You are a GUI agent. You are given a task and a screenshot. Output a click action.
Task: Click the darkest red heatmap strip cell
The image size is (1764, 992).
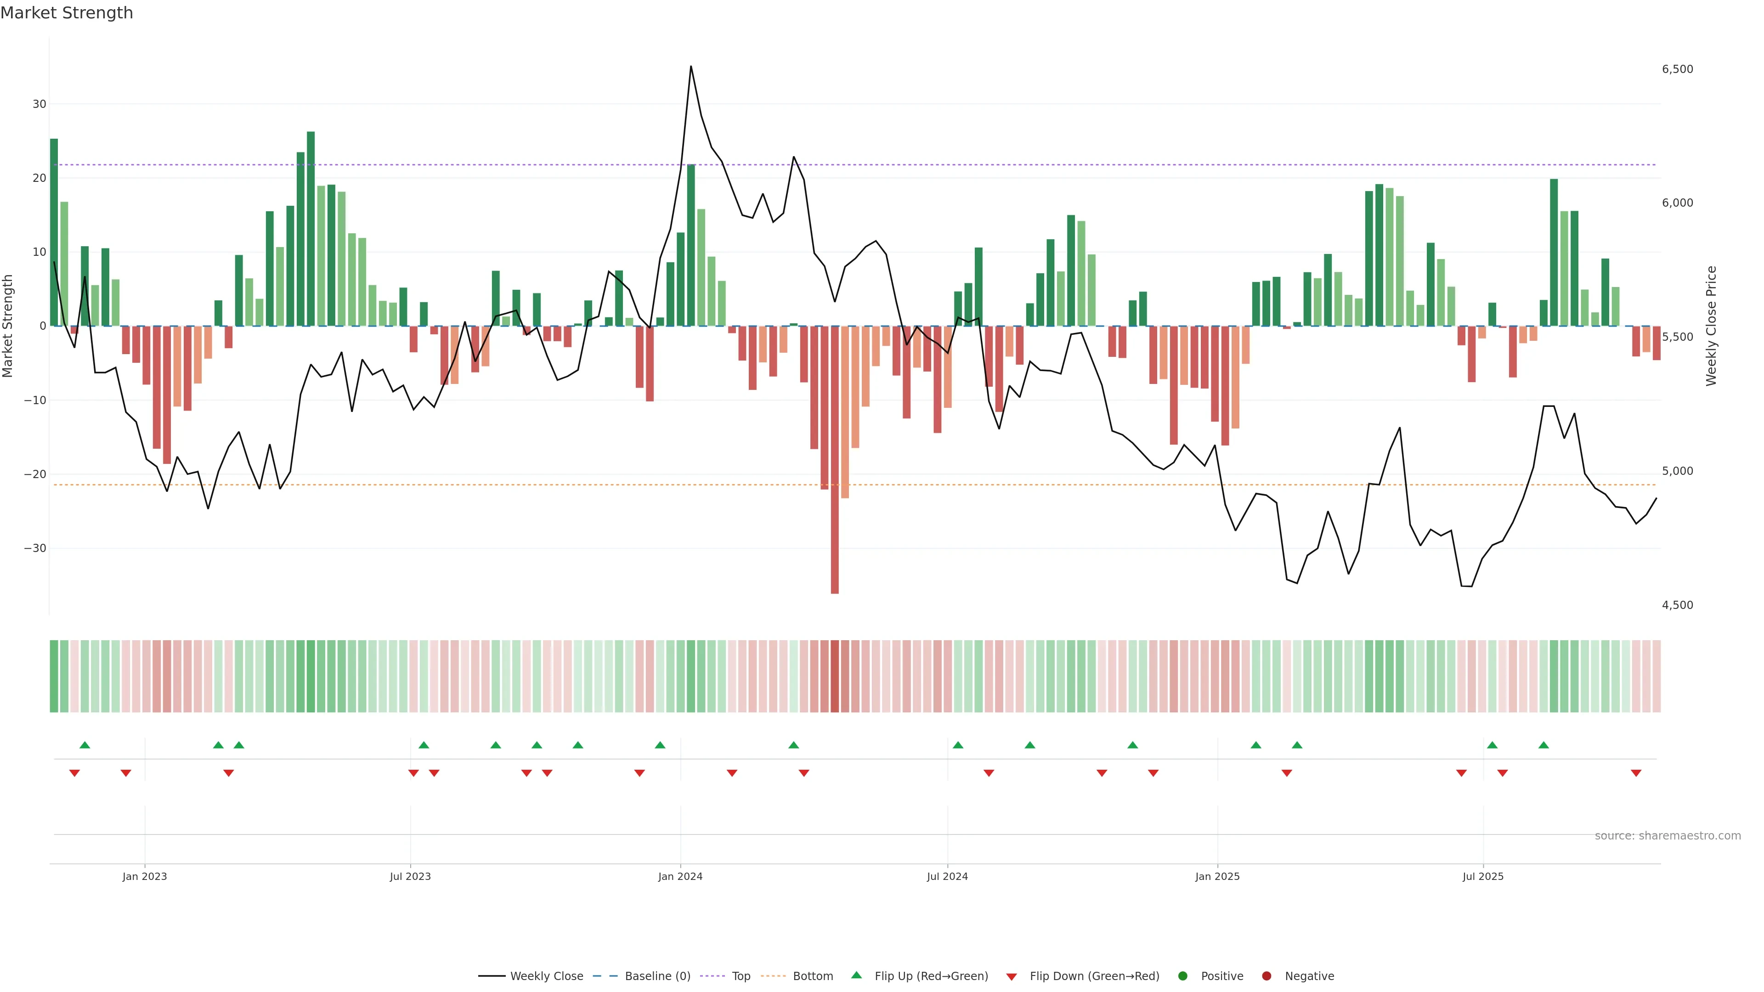835,676
